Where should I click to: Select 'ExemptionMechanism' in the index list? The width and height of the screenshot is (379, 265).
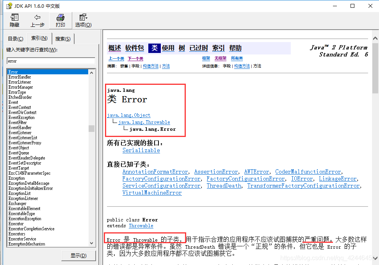tap(27, 244)
